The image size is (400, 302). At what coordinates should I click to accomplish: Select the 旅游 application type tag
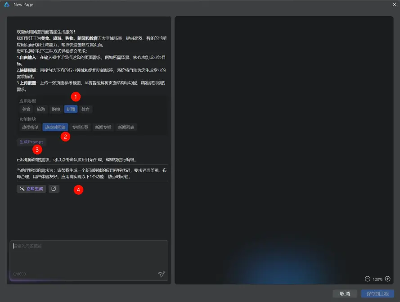[x=41, y=109]
